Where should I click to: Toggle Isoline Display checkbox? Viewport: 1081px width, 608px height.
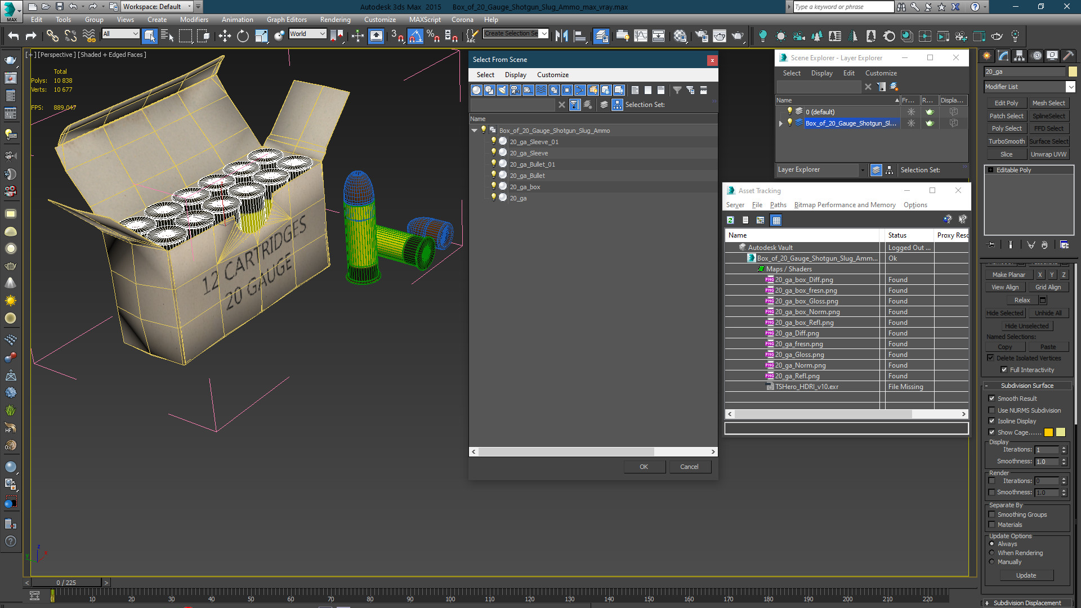point(992,421)
